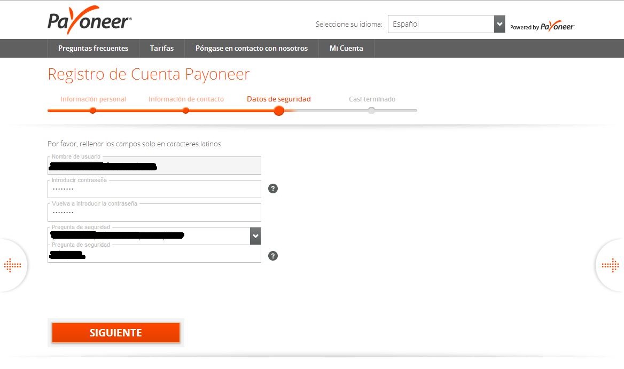Click the right orange arrow navigation icon
The height and width of the screenshot is (369, 624).
(610, 265)
